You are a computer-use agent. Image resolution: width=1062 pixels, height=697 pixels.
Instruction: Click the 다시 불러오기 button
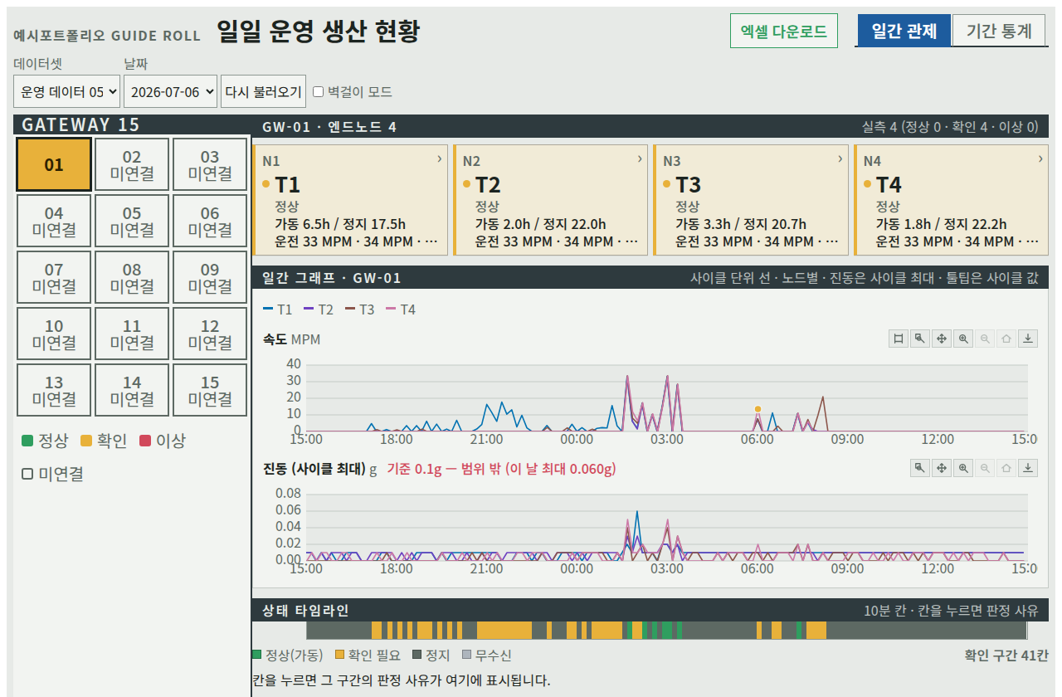tap(263, 91)
